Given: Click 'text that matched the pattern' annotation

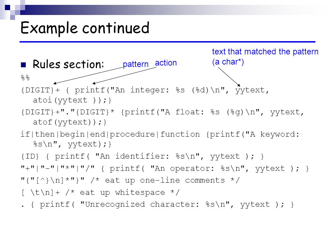Looking at the screenshot, I should point(265,52).
